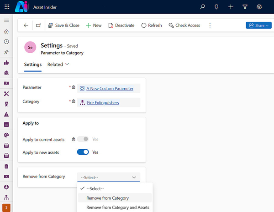
Task: Click Refresh in the command bar
Action: 152,25
